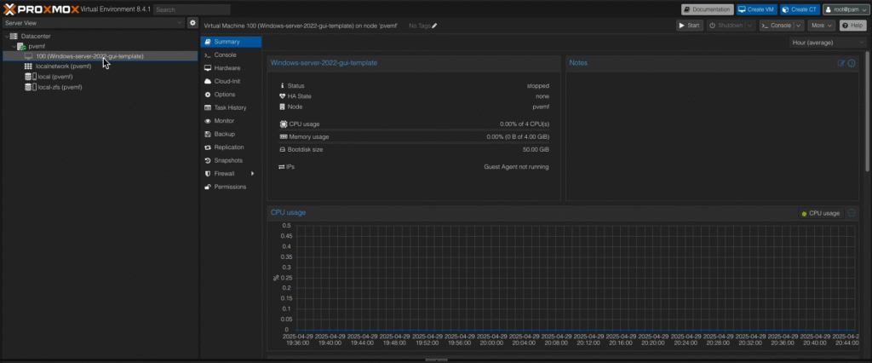Viewport: 872px width, 363px height.
Task: Click Create CT button
Action: pos(800,9)
